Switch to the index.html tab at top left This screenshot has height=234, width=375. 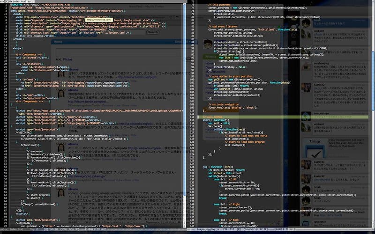coord(17,1)
